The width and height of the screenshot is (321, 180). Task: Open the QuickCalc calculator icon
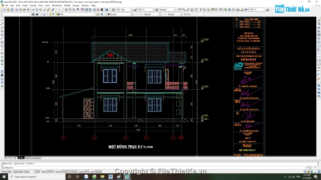click(102, 9)
